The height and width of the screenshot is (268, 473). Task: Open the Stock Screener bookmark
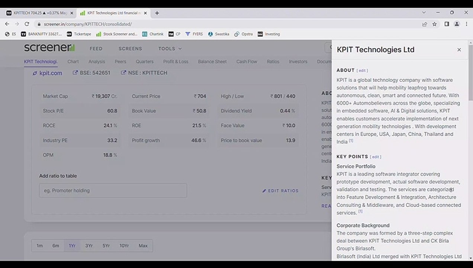(117, 34)
